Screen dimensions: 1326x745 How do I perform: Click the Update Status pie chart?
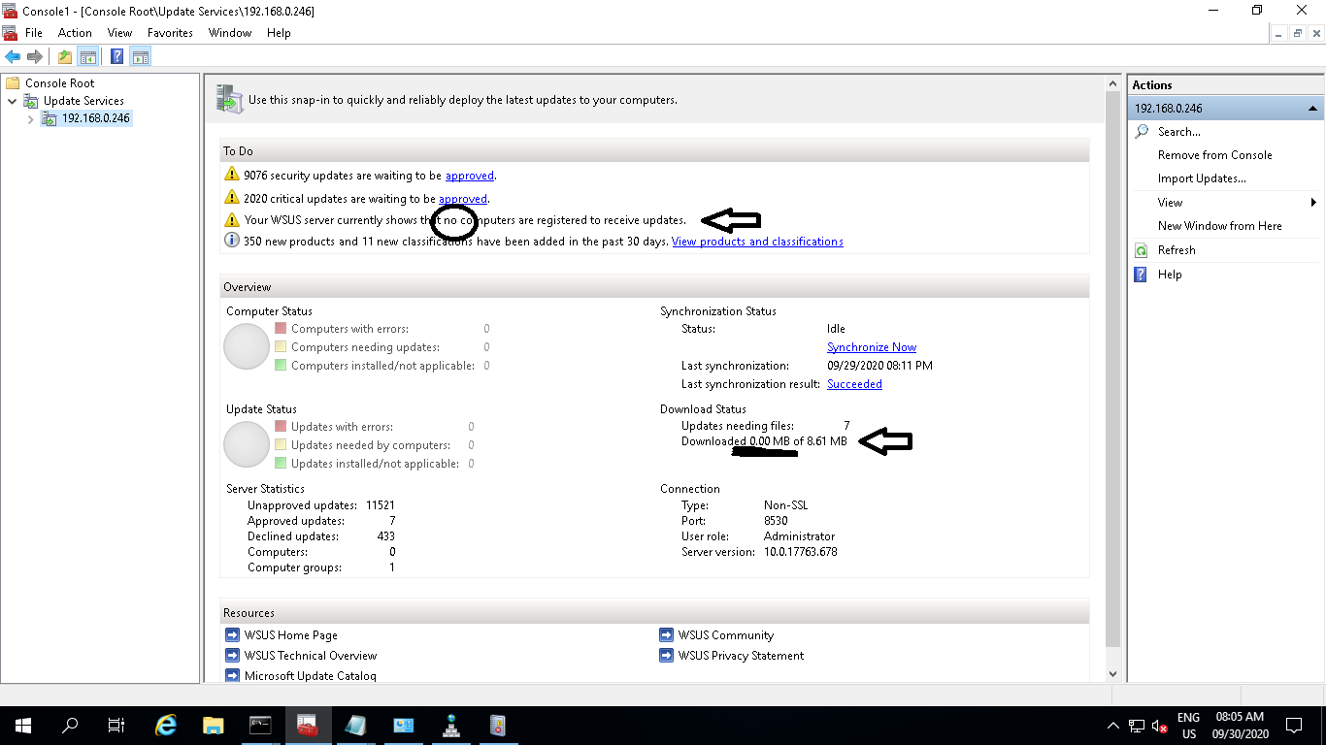[247, 444]
